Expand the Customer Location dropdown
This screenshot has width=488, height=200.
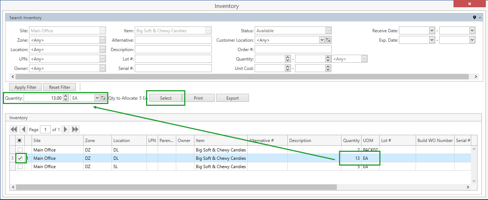[x=322, y=40]
